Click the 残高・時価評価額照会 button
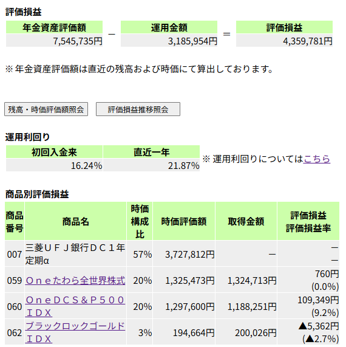Viewport: 346px width, 347px height. (46, 109)
